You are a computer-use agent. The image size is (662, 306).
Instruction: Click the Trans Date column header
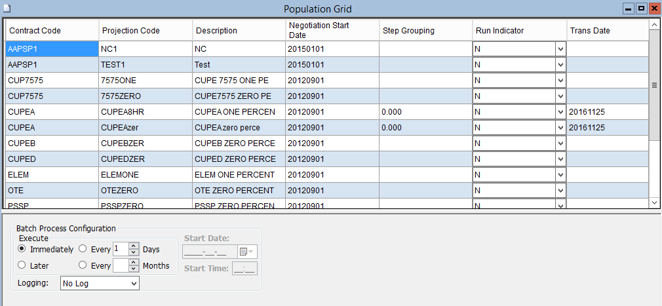pos(607,31)
